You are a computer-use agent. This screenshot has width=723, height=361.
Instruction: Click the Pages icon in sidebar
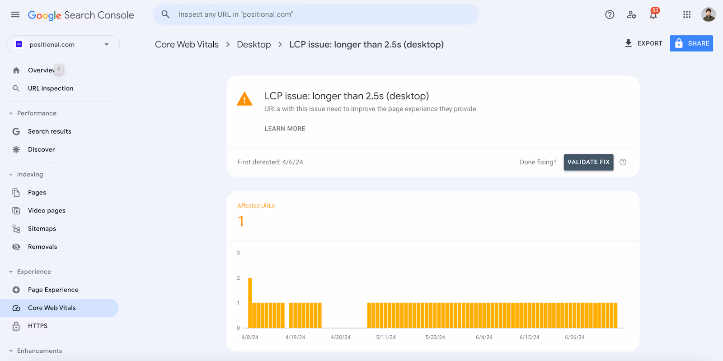point(16,193)
